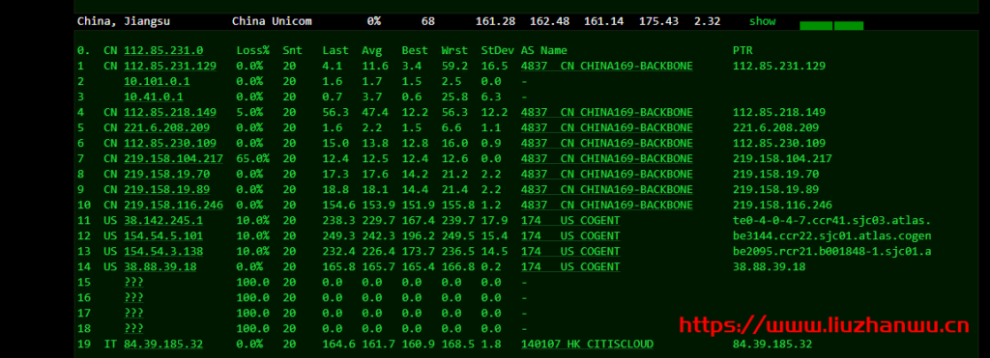The height and width of the screenshot is (358, 990).
Task: Click hop 3 IP 10.41.0.1
Action: [154, 97]
